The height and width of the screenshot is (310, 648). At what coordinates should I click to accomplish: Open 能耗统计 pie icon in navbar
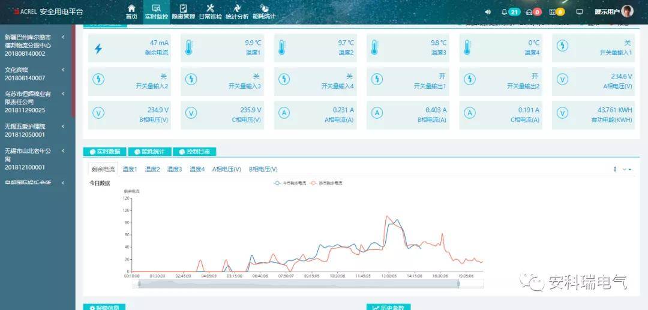tap(263, 8)
